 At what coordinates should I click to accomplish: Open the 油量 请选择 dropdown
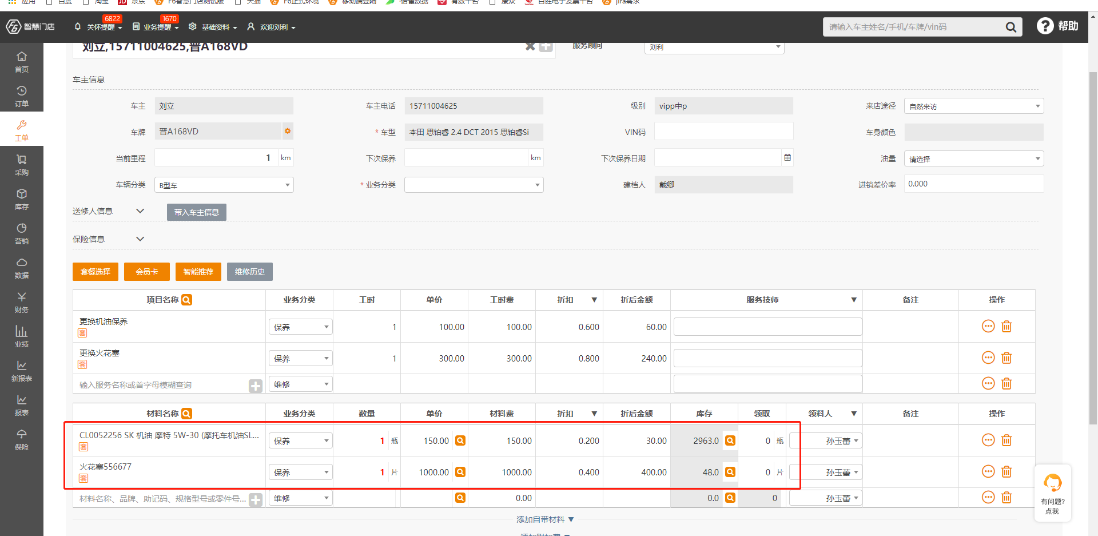point(973,159)
